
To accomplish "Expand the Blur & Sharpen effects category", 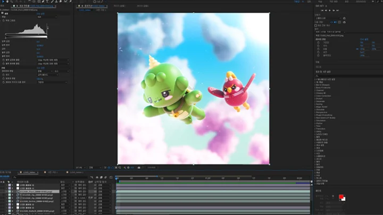I will (x=322, y=85).
